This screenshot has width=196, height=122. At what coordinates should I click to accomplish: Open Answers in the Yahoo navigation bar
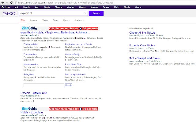pyautogui.click(x=94, y=7)
